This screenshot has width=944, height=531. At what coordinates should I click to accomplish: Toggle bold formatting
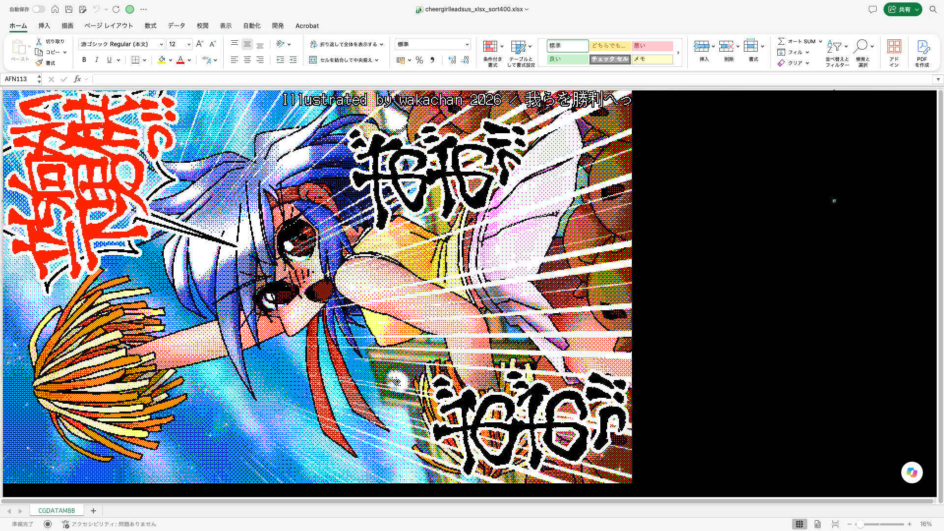pos(84,59)
